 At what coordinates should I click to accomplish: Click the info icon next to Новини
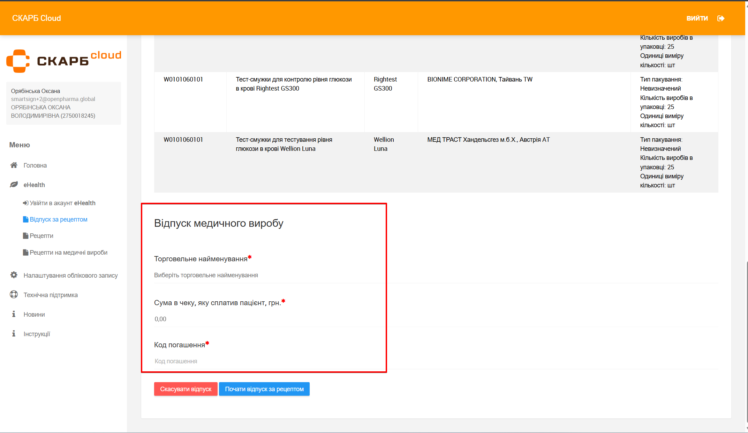(14, 314)
